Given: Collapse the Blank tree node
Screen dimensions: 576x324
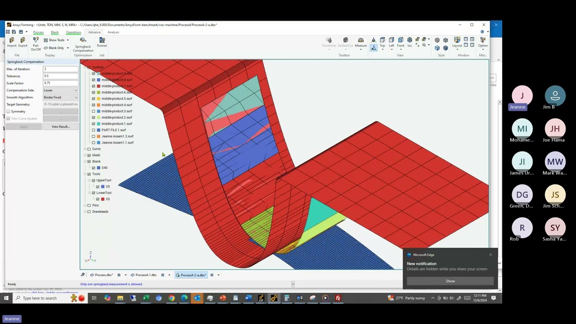Looking at the screenshot, I should pyautogui.click(x=85, y=162).
